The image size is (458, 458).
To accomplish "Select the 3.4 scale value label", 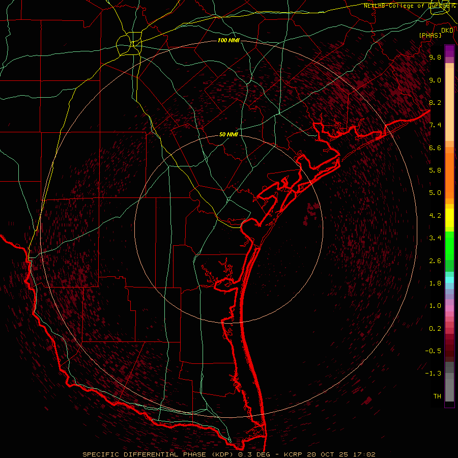I will (x=435, y=238).
